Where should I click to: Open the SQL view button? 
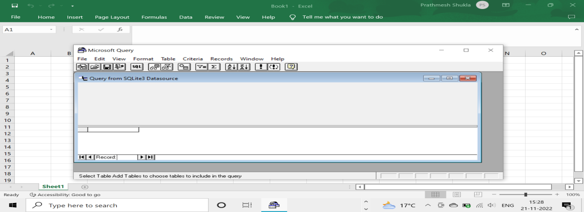point(136,67)
